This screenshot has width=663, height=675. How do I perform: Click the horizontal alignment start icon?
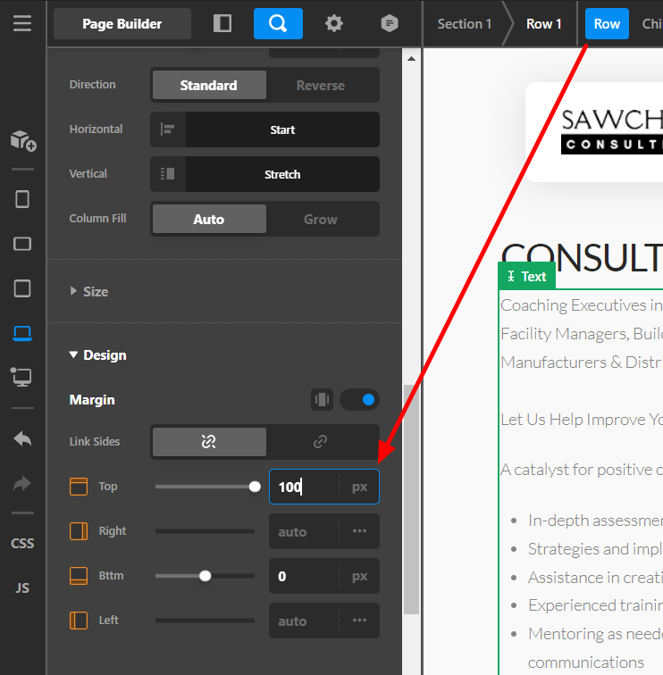click(168, 129)
